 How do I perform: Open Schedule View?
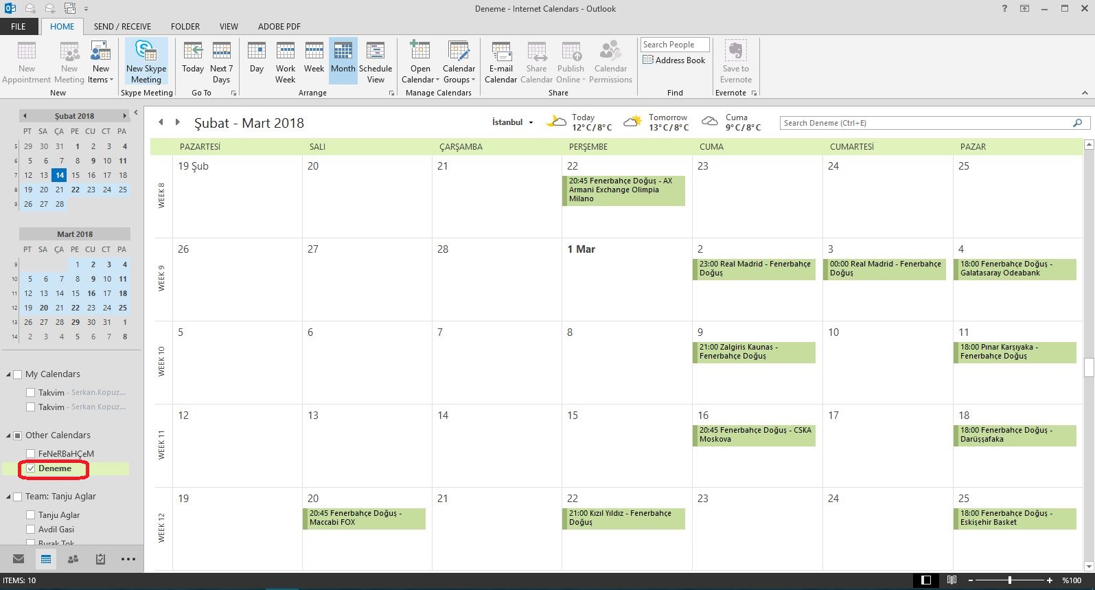click(x=376, y=62)
